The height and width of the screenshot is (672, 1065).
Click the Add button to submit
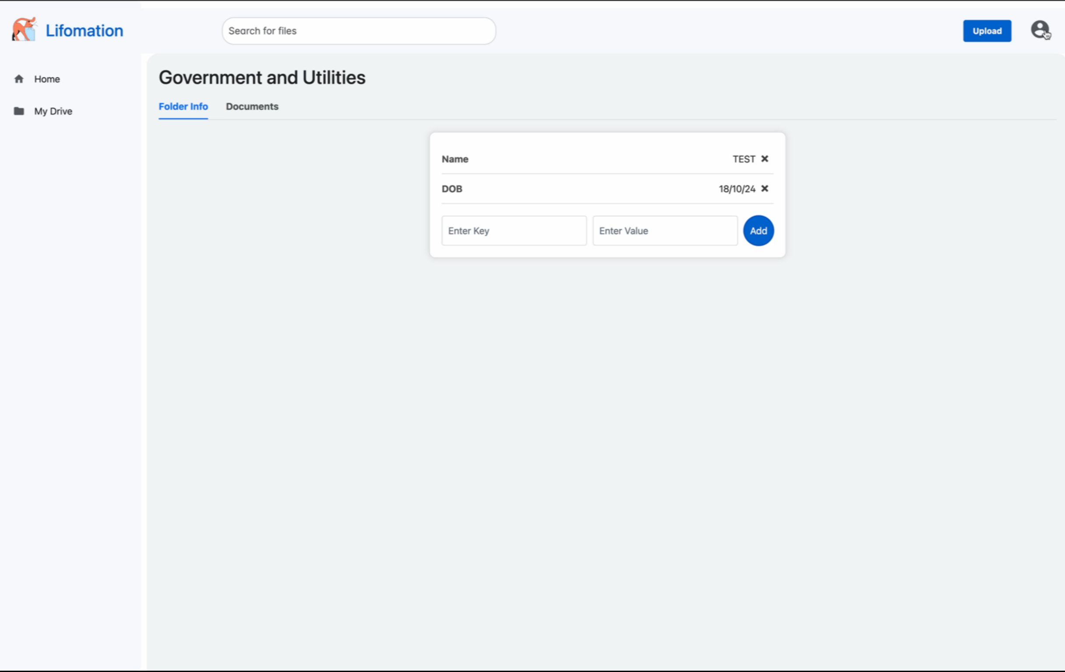pyautogui.click(x=758, y=230)
